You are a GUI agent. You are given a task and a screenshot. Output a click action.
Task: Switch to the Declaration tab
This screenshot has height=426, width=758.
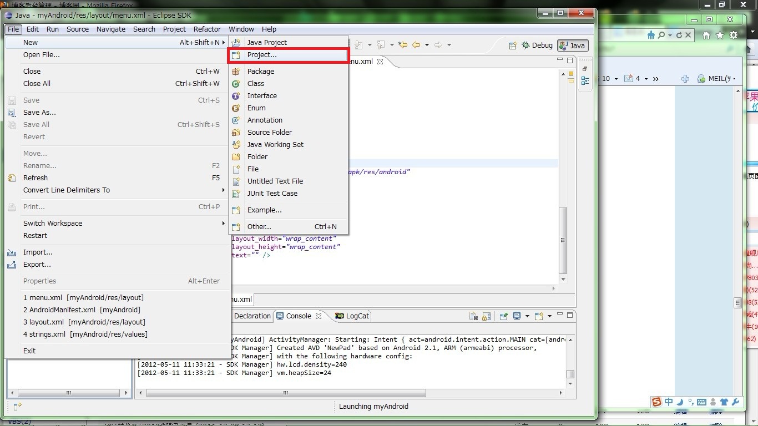(x=252, y=316)
